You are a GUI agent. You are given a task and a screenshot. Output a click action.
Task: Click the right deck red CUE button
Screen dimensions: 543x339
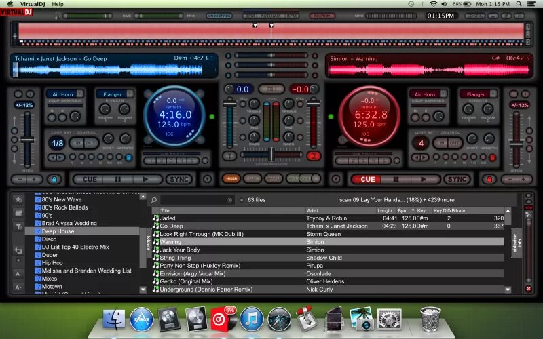click(367, 179)
